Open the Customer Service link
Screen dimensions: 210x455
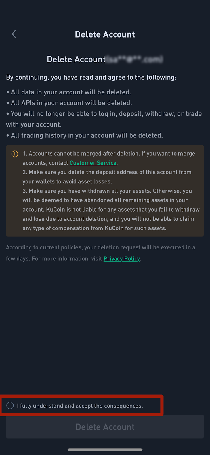(93, 163)
